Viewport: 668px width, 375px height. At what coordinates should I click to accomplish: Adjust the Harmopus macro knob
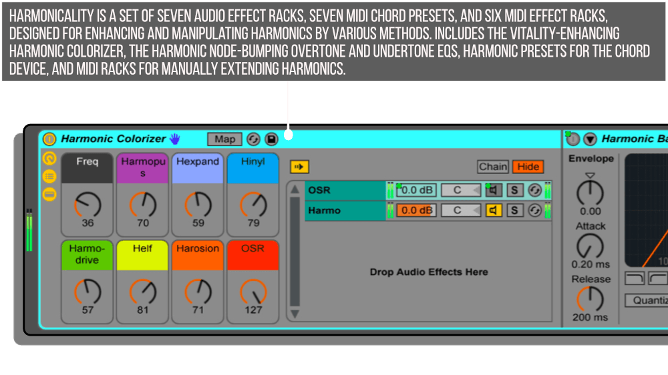[x=143, y=205]
